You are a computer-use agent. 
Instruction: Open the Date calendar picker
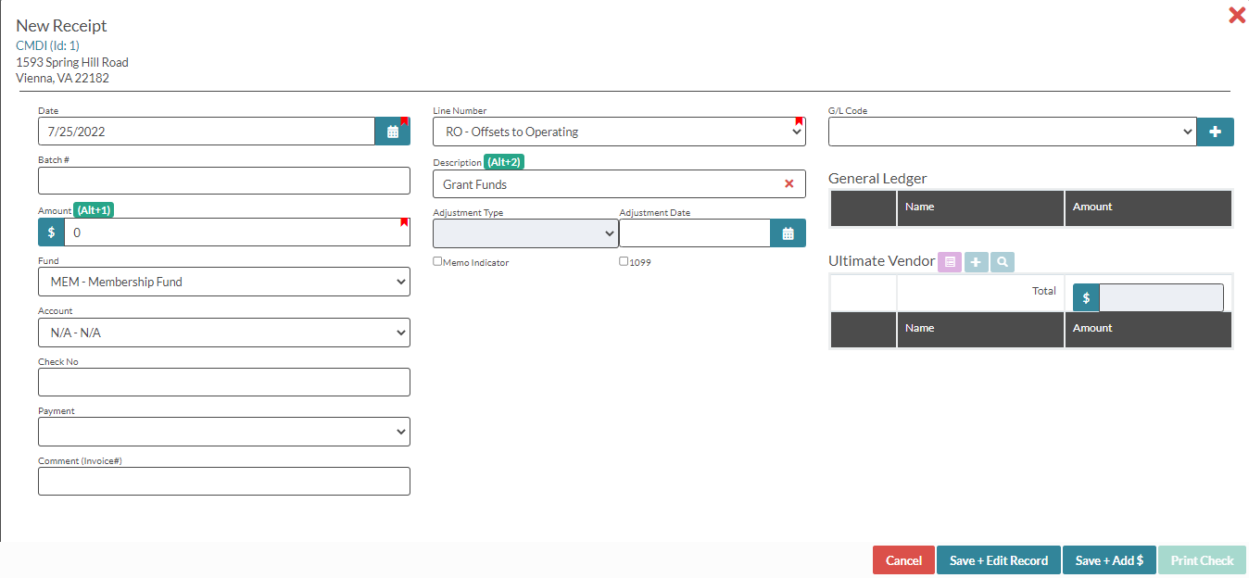(392, 132)
